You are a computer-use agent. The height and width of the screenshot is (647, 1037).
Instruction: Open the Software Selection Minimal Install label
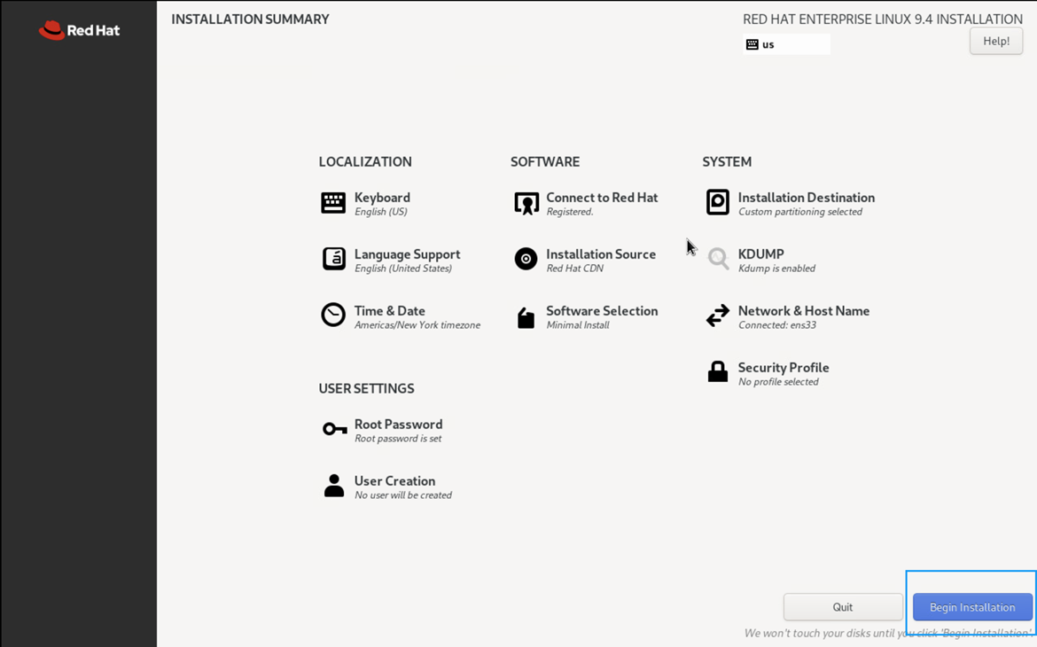pyautogui.click(x=578, y=324)
